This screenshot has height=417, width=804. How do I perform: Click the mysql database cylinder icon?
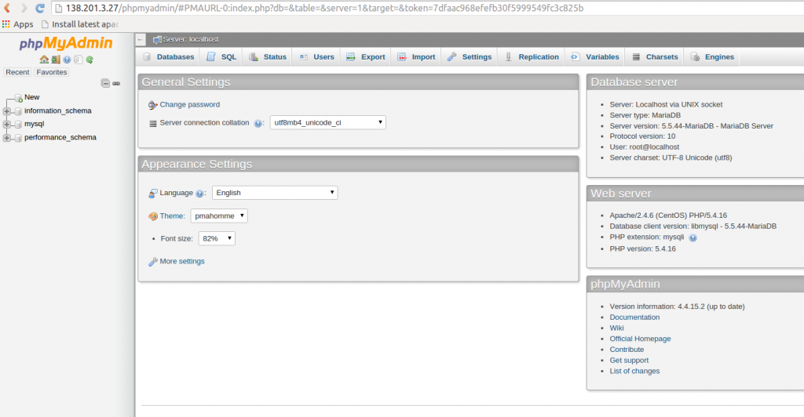coord(19,125)
